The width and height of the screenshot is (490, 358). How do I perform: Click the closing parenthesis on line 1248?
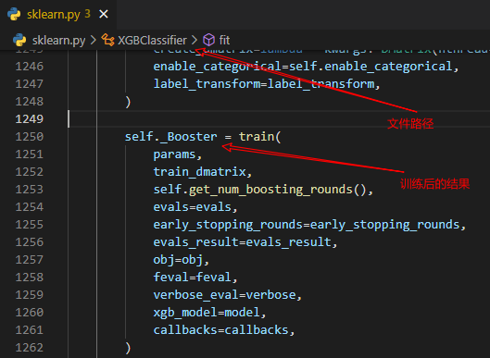point(128,102)
